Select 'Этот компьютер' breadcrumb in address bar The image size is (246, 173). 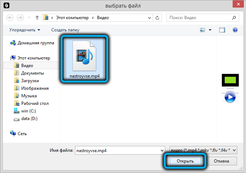[73, 18]
